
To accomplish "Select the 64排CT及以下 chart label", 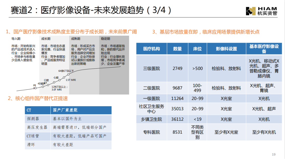I will pyautogui.click(x=66, y=71).
